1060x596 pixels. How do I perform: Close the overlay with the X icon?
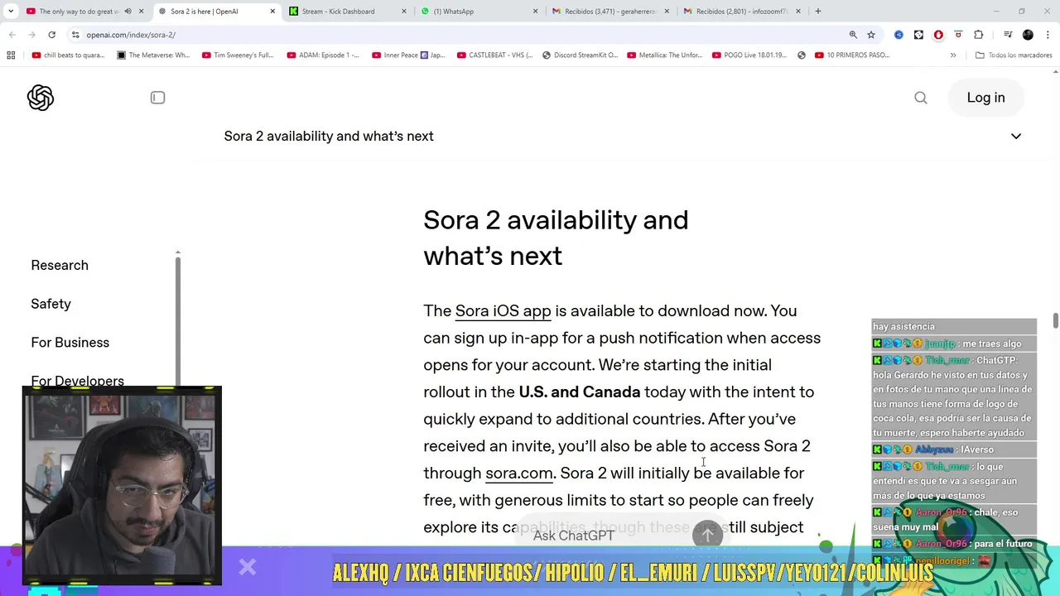pyautogui.click(x=248, y=567)
